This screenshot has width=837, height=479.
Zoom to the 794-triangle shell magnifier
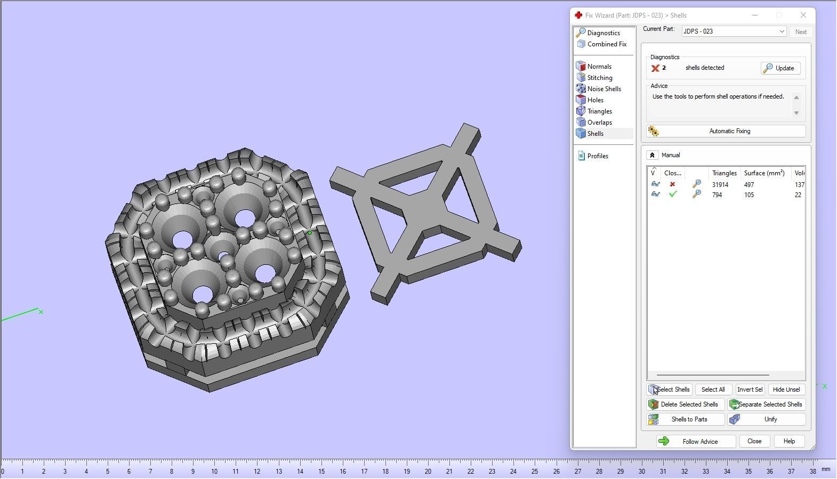pyautogui.click(x=696, y=194)
